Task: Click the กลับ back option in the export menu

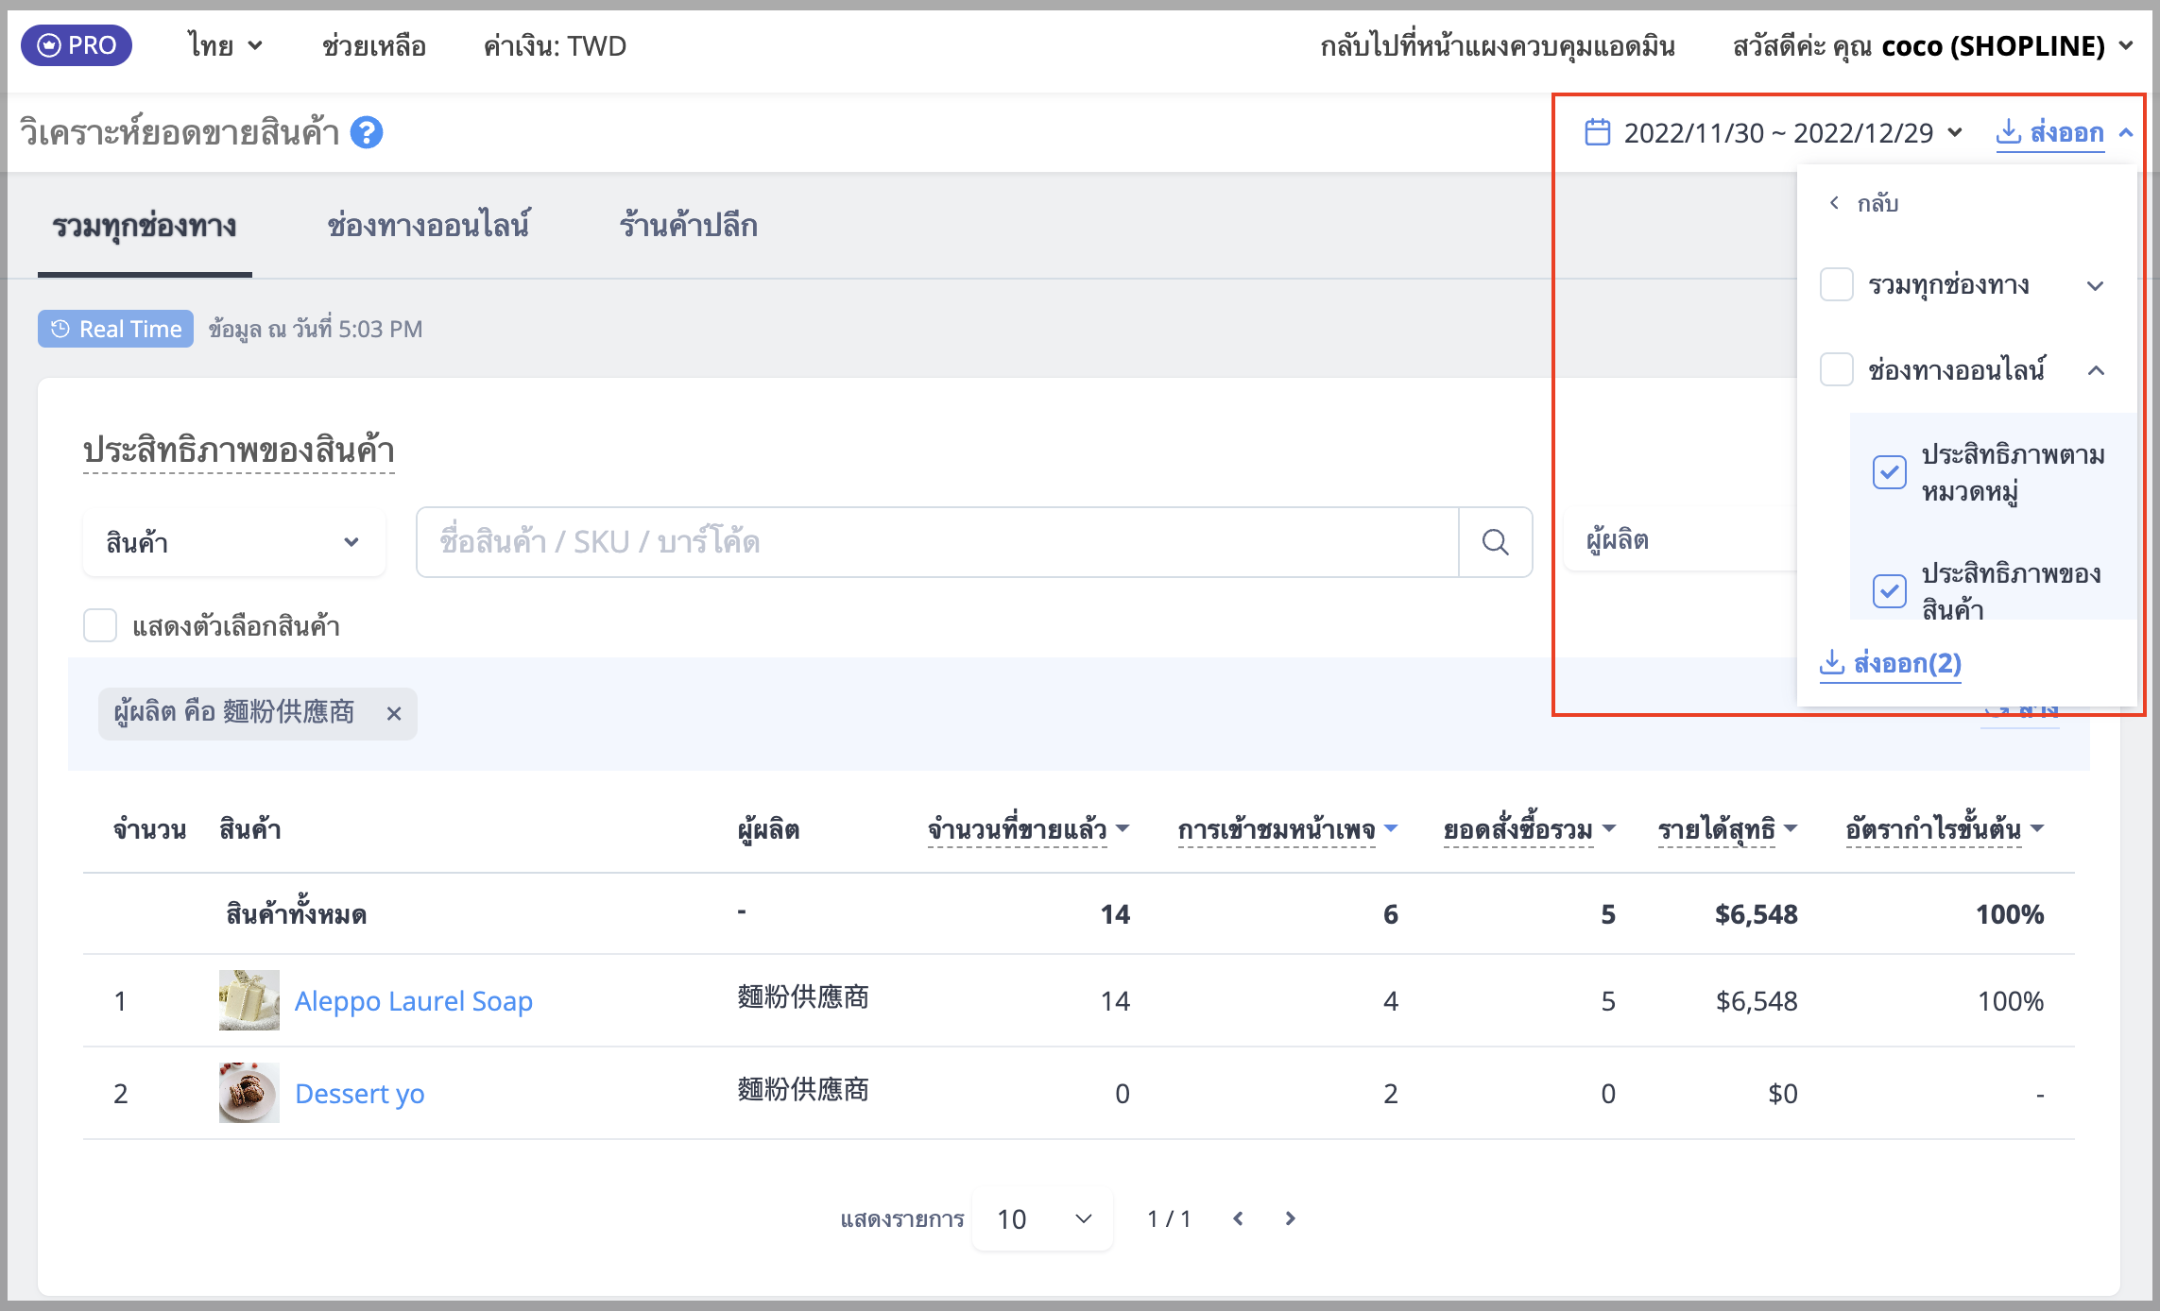Action: point(1863,203)
